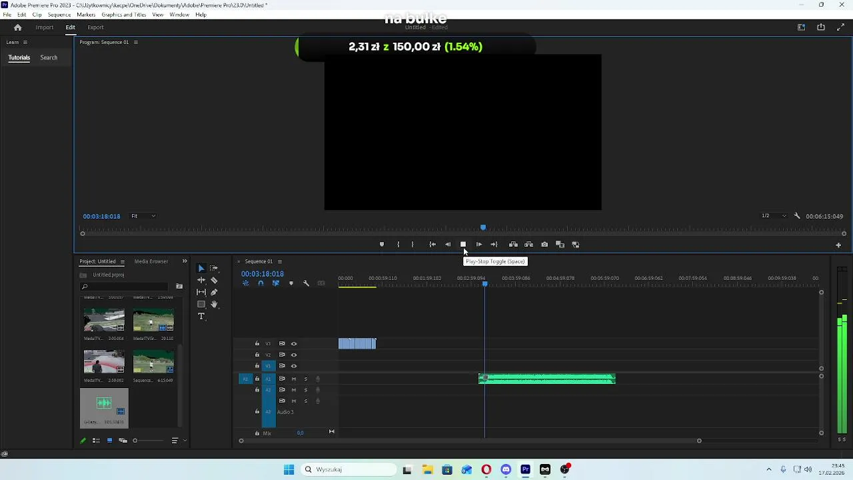Screen dimensions: 853x480
Task: Open Sequence 01 timeline panel menu
Action: [x=280, y=261]
